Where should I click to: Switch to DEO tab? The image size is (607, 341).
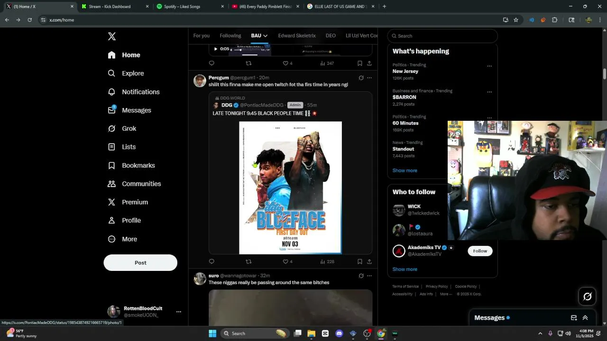331,36
